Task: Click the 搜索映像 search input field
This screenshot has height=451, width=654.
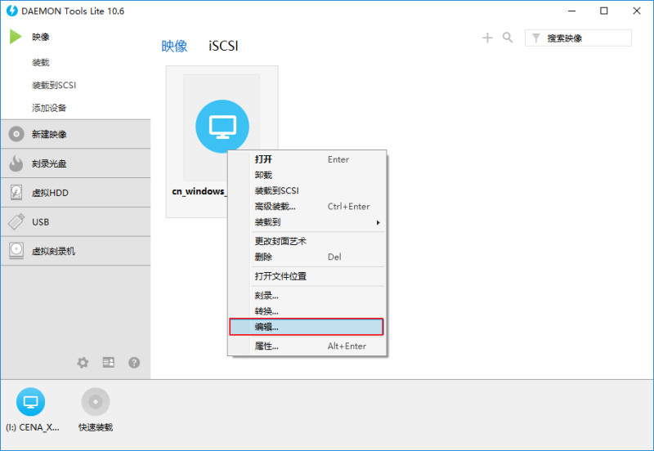Action: point(578,38)
